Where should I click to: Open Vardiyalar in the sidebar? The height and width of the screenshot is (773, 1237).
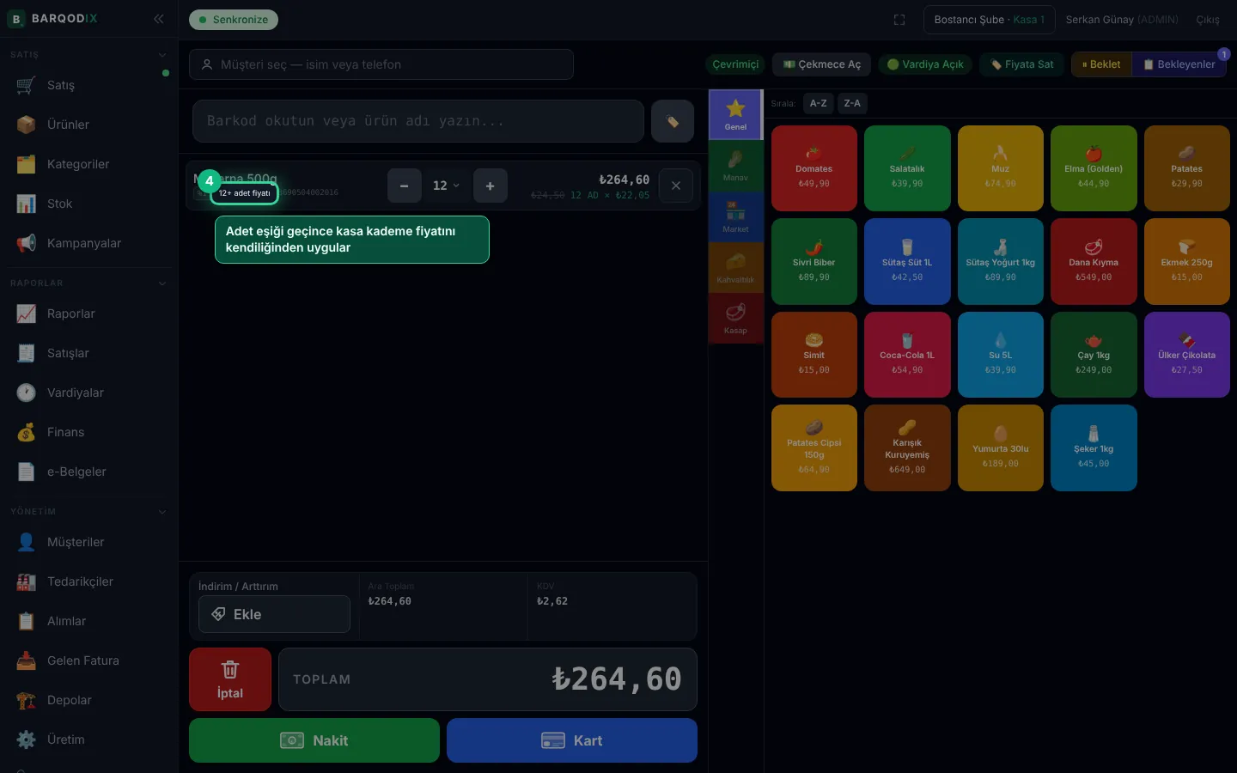[x=89, y=393]
